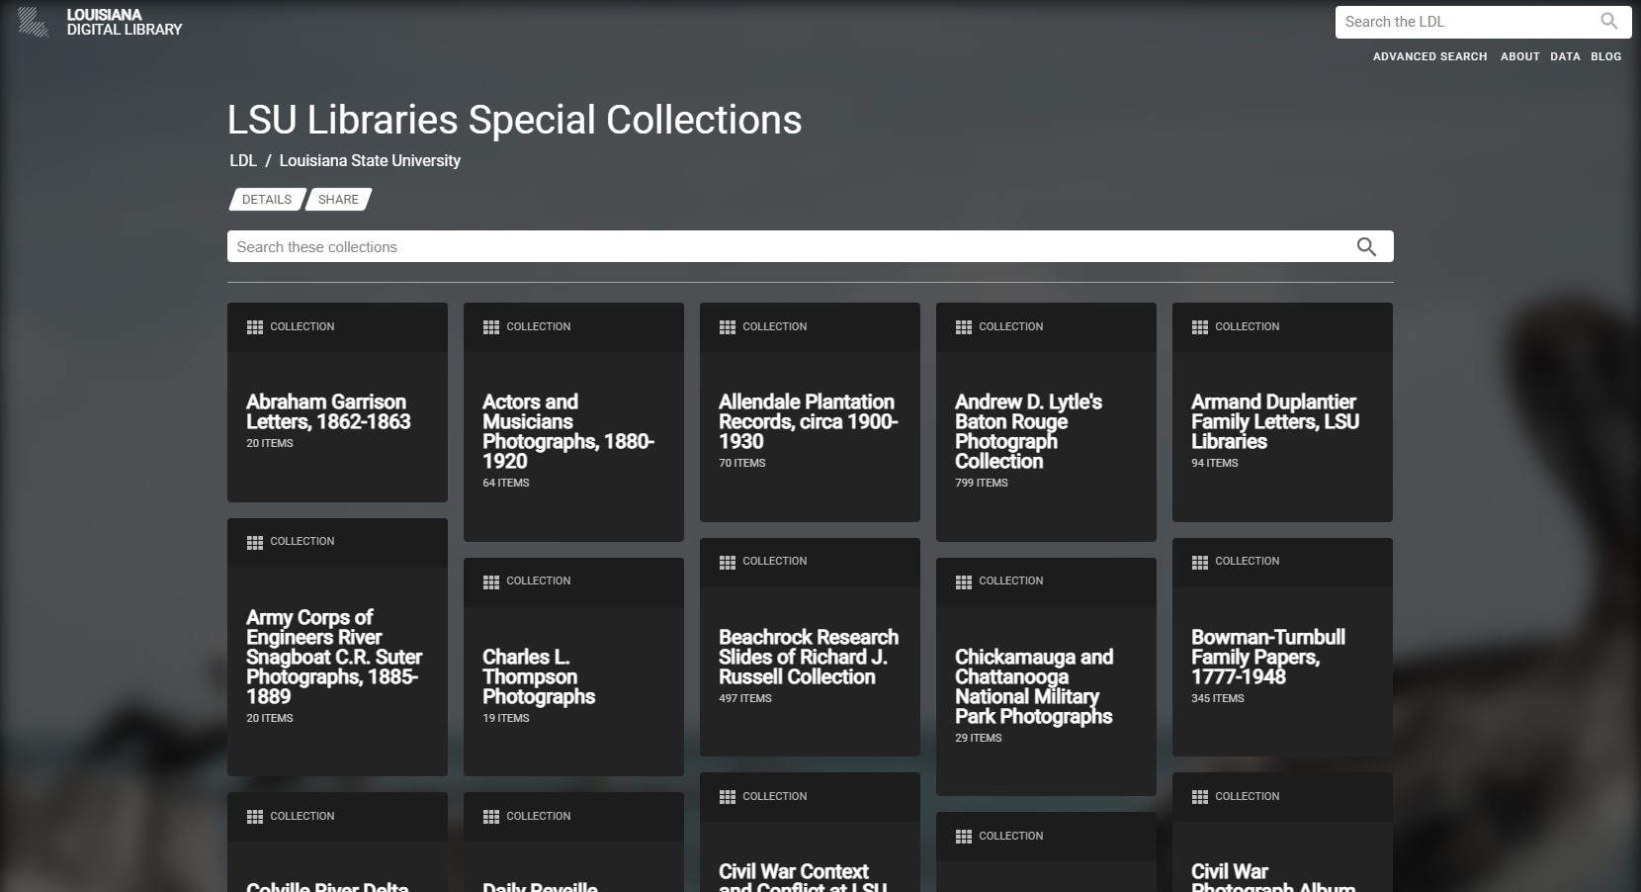Open Advanced Search from top menu
Screen dimensions: 1641x892
(x=1429, y=56)
